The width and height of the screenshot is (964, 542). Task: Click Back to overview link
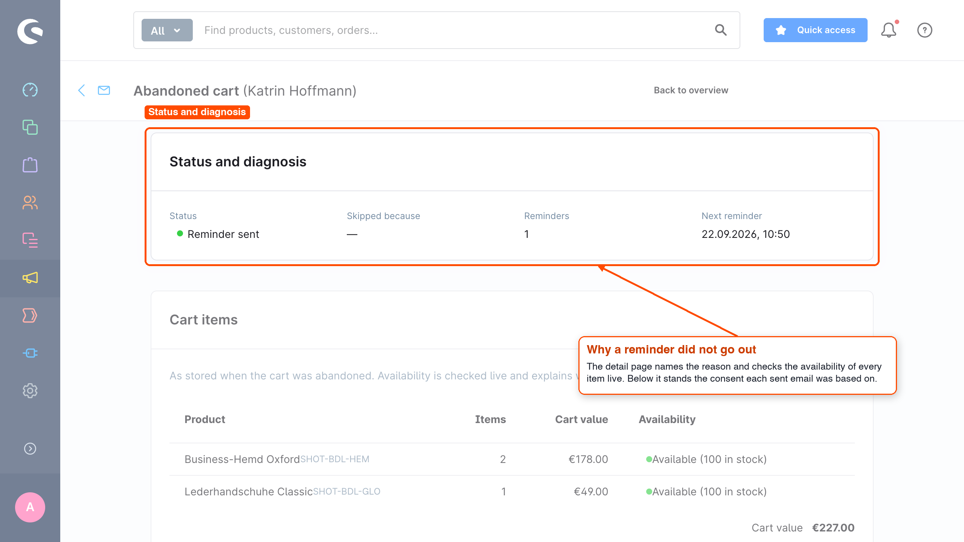(x=691, y=90)
